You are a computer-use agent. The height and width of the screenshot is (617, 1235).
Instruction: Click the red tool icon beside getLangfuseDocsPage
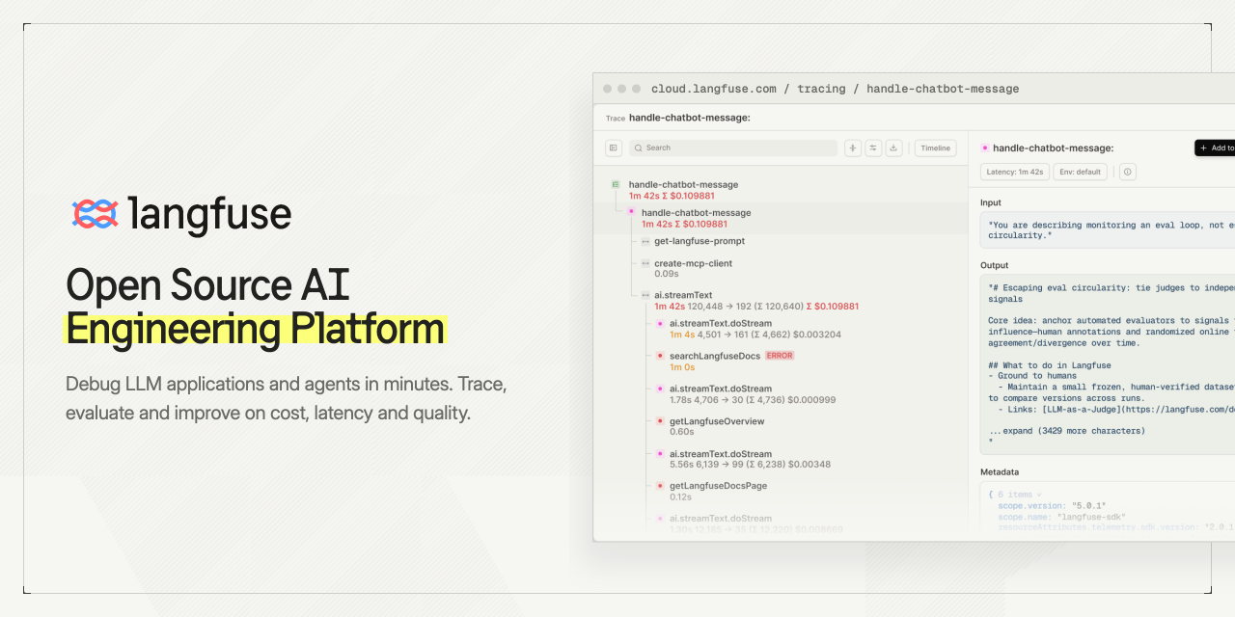(x=660, y=486)
